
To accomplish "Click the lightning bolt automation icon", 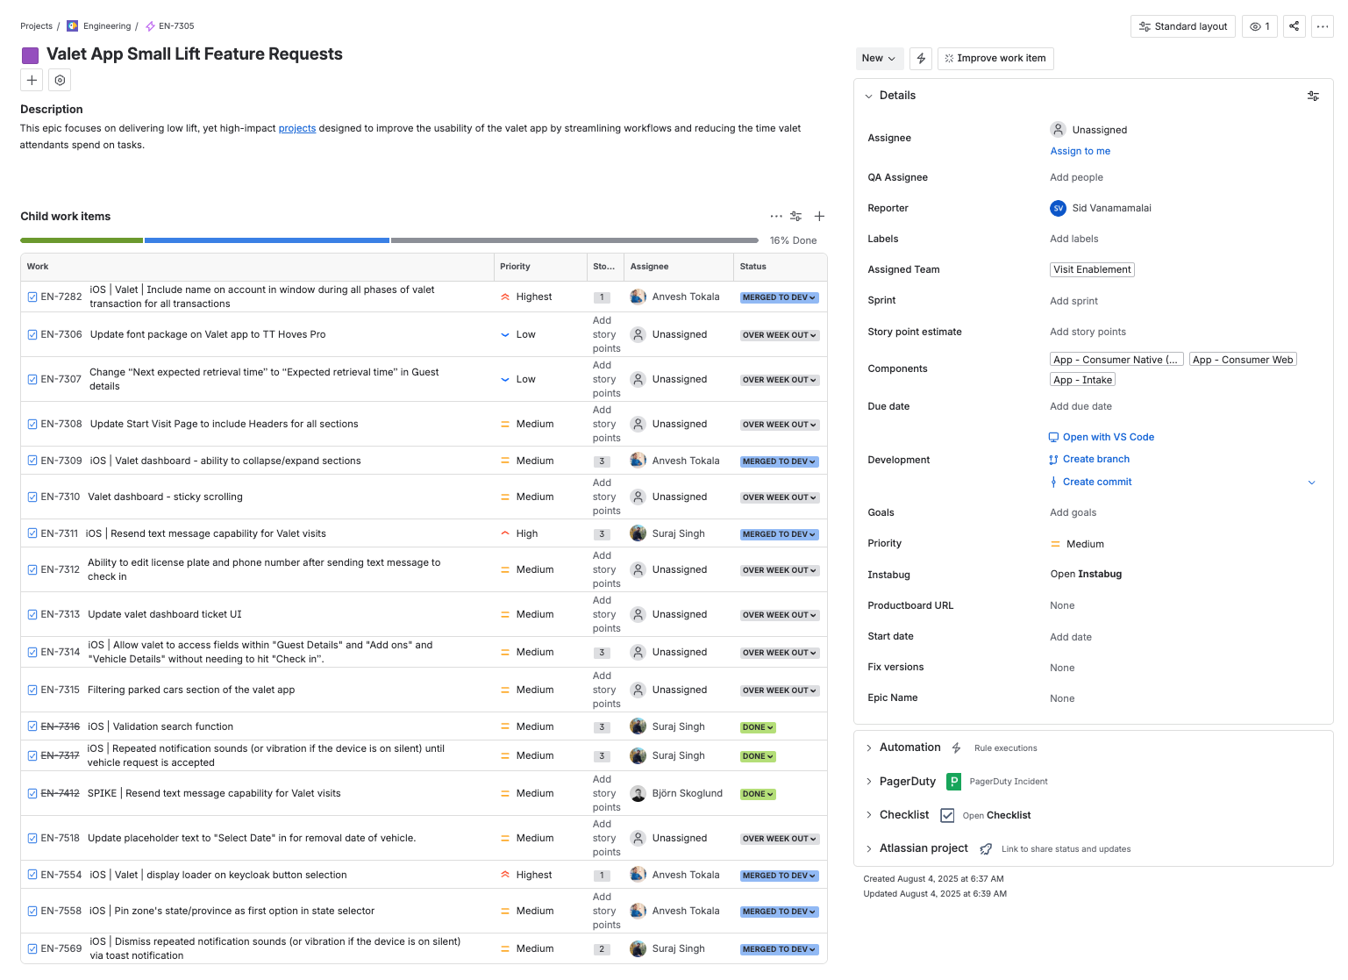I will [920, 59].
